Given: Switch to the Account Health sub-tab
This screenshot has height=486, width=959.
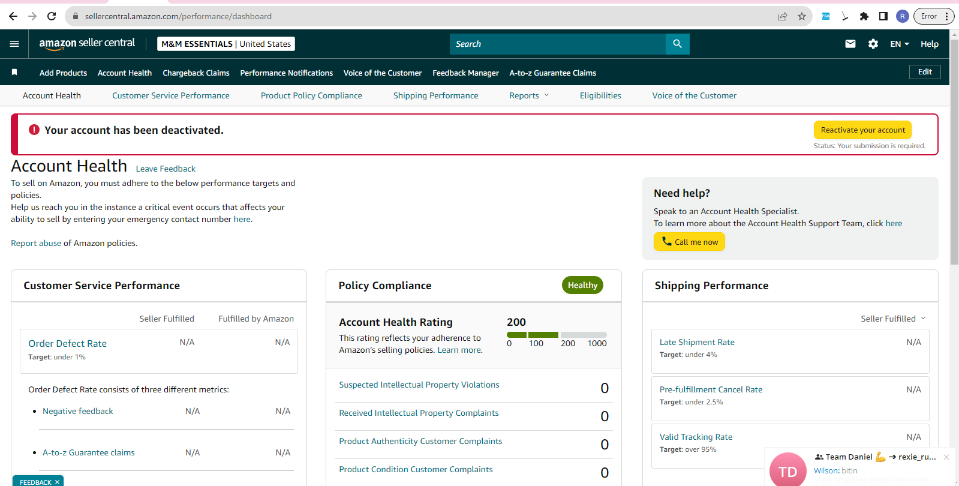Looking at the screenshot, I should [52, 95].
